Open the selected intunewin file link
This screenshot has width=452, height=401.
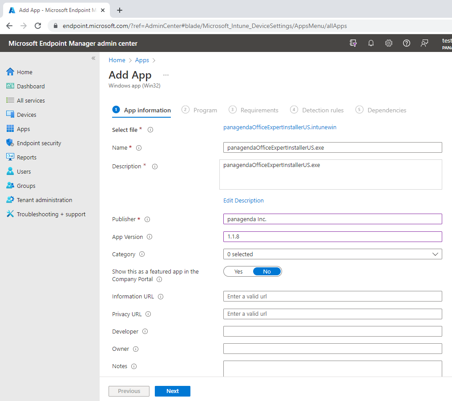[280, 127]
